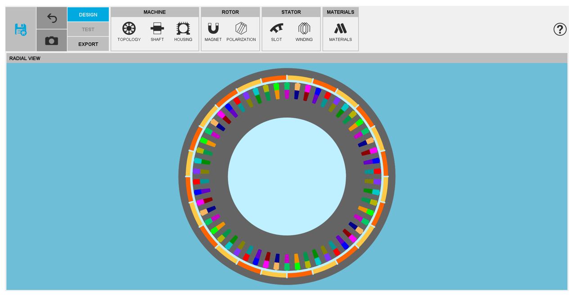
Task: Select the stator Slot tool
Action: (x=276, y=32)
